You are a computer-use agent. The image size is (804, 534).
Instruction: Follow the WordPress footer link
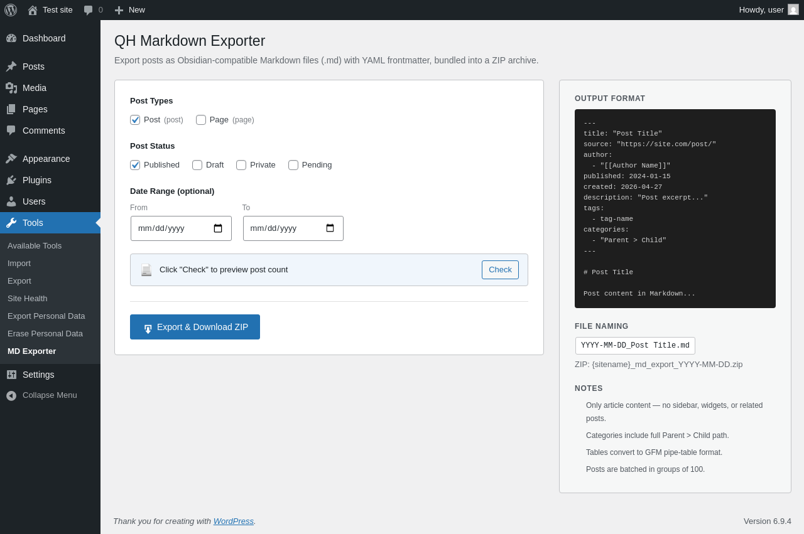[233, 521]
